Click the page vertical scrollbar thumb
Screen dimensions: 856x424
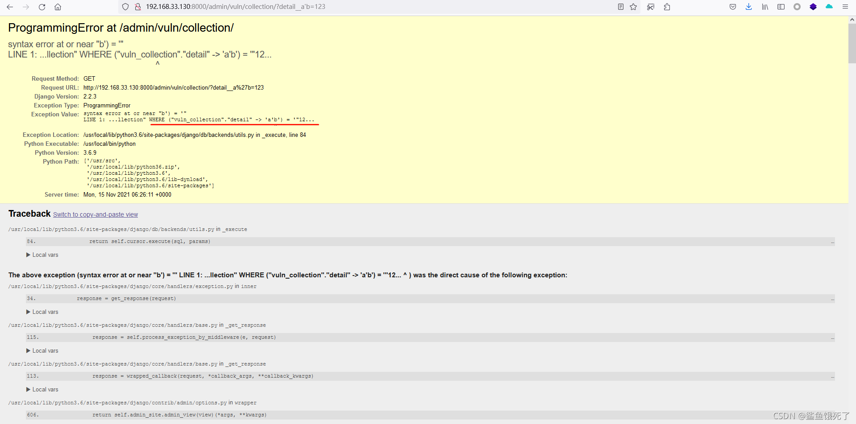pyautogui.click(x=852, y=43)
